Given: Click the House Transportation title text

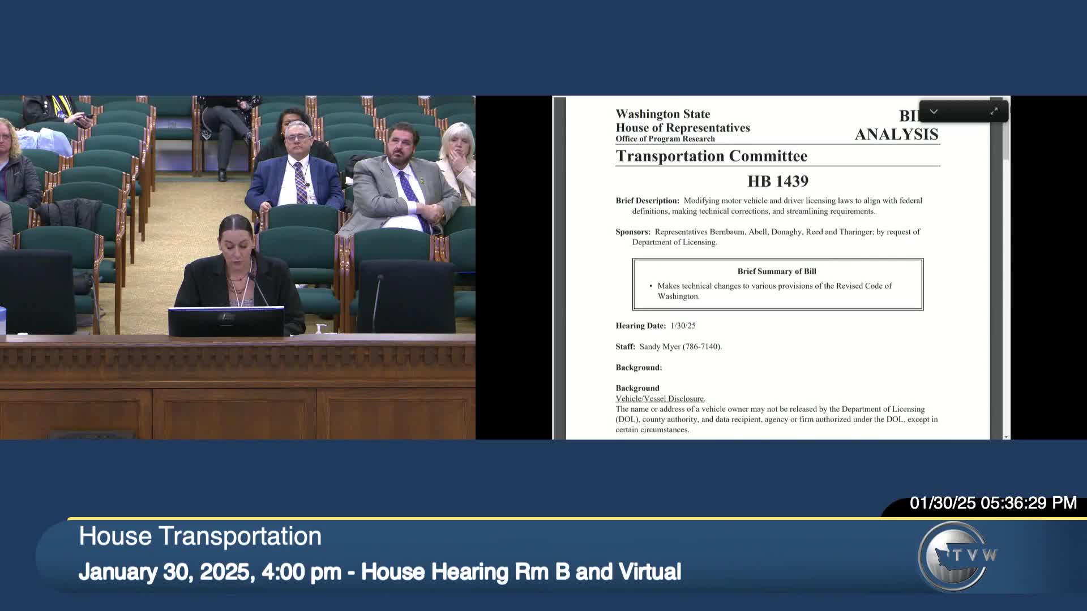Looking at the screenshot, I should 200,536.
